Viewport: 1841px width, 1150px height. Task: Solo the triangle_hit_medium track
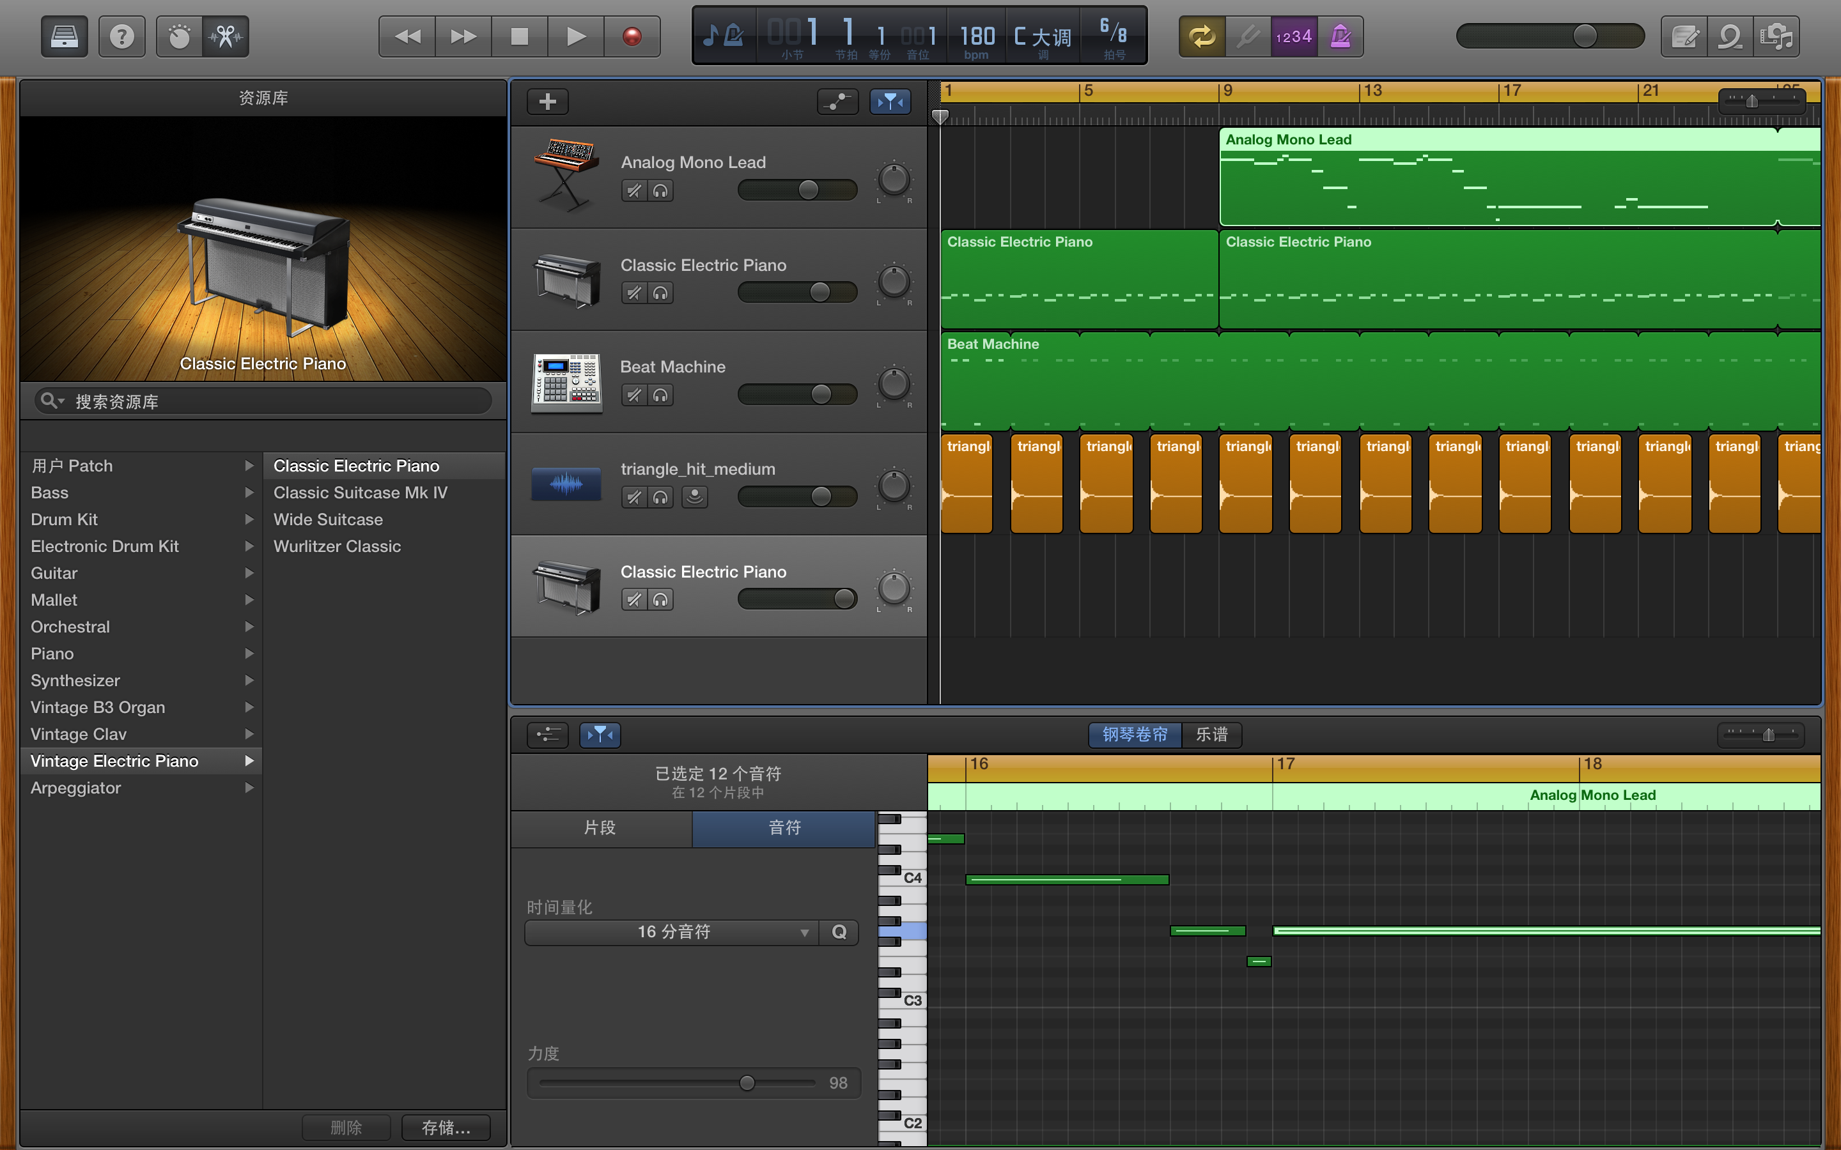[660, 498]
